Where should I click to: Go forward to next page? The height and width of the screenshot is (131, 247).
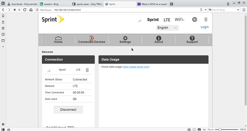tap(9, 10)
